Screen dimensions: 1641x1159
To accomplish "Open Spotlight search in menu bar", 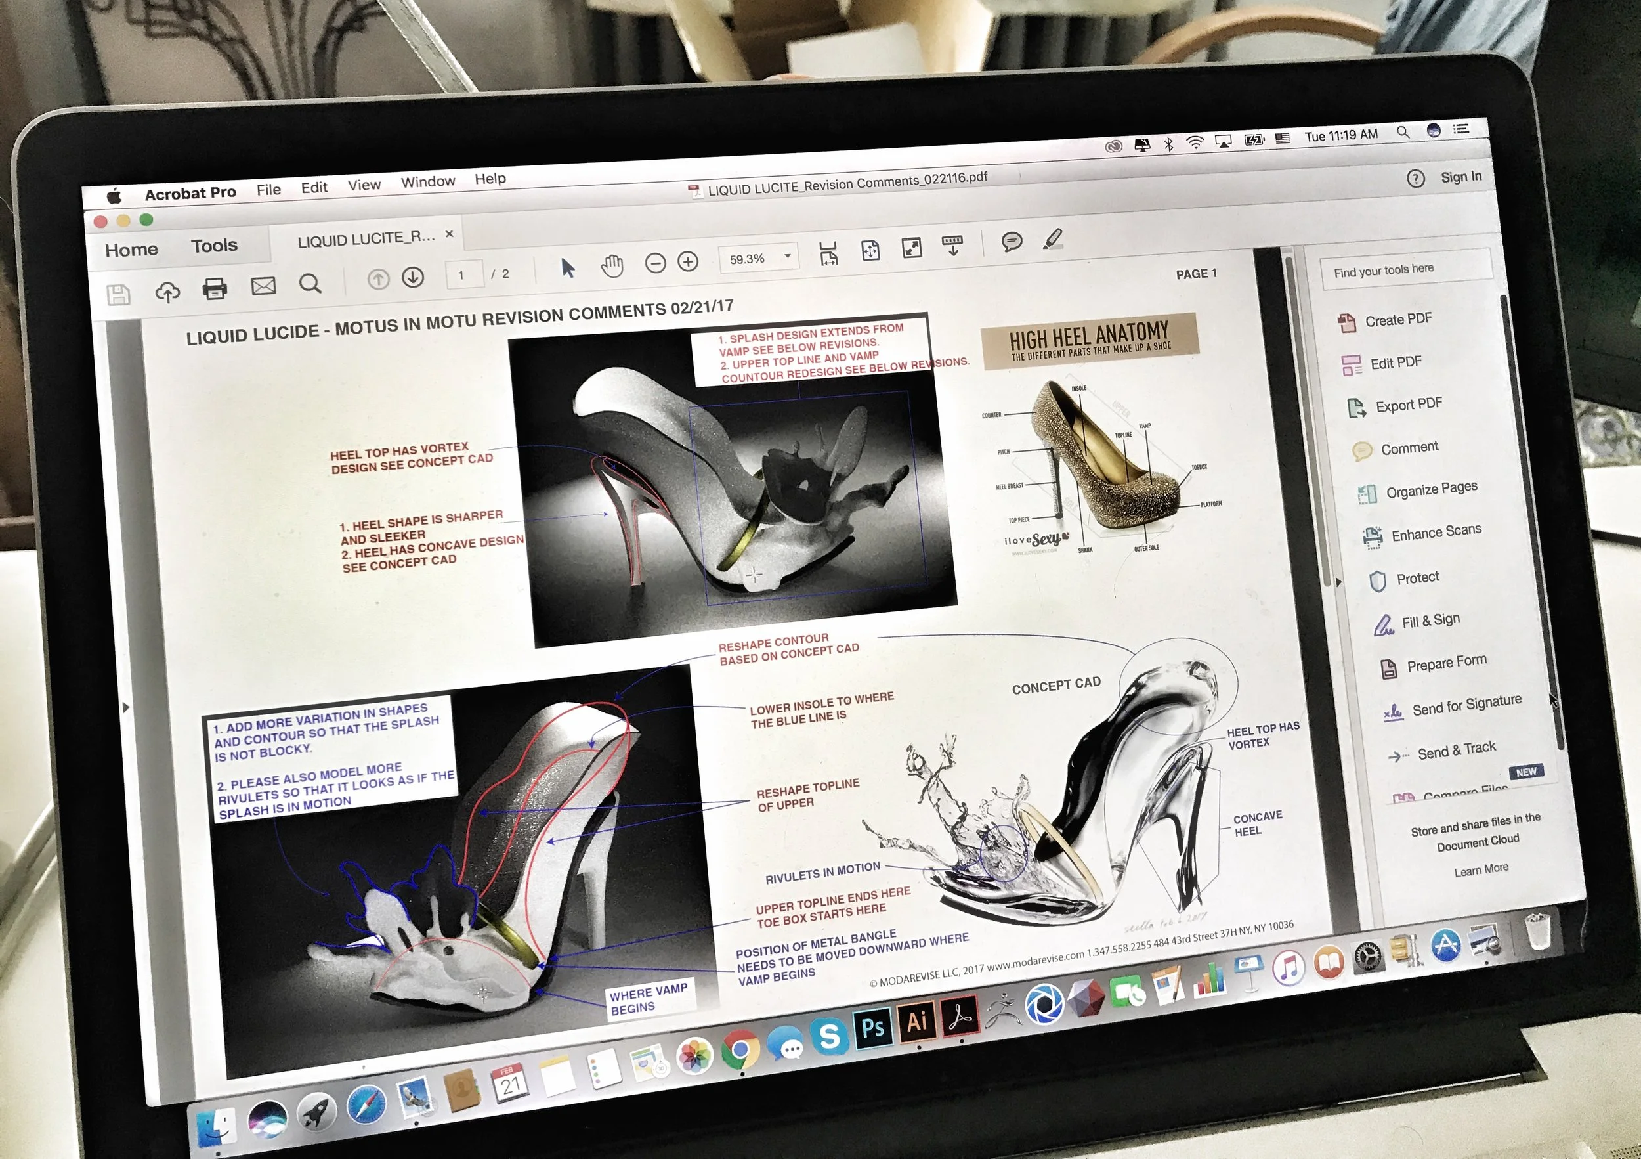I will [x=1403, y=132].
